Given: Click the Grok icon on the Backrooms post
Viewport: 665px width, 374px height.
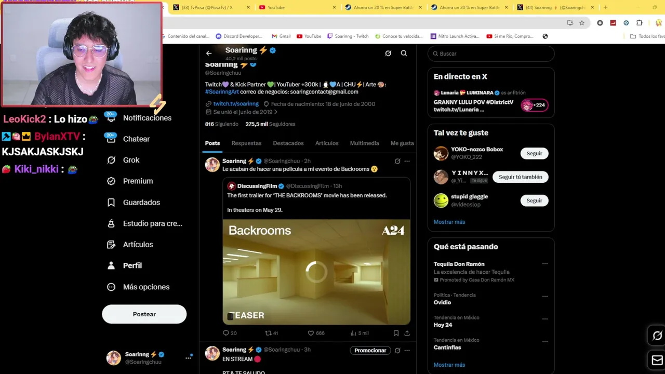Looking at the screenshot, I should (x=397, y=161).
